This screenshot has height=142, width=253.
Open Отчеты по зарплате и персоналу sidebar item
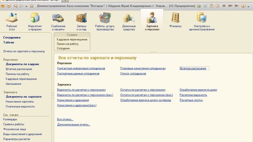tap(24, 51)
